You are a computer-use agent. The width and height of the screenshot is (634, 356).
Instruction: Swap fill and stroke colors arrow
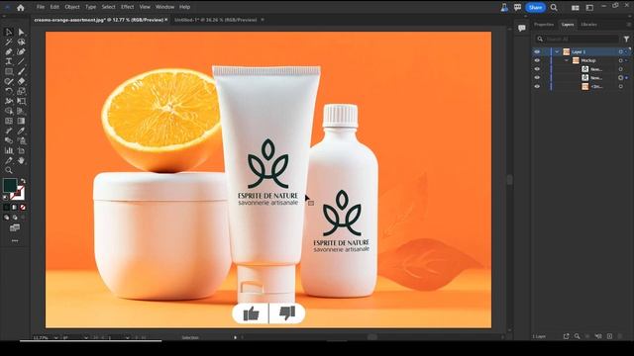(23, 181)
